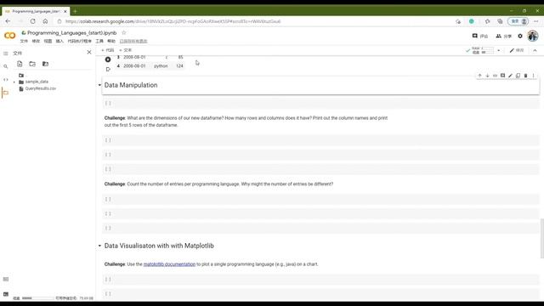Open the 代码执行程序 runtime menu
The width and height of the screenshot is (544, 306).
79,41
